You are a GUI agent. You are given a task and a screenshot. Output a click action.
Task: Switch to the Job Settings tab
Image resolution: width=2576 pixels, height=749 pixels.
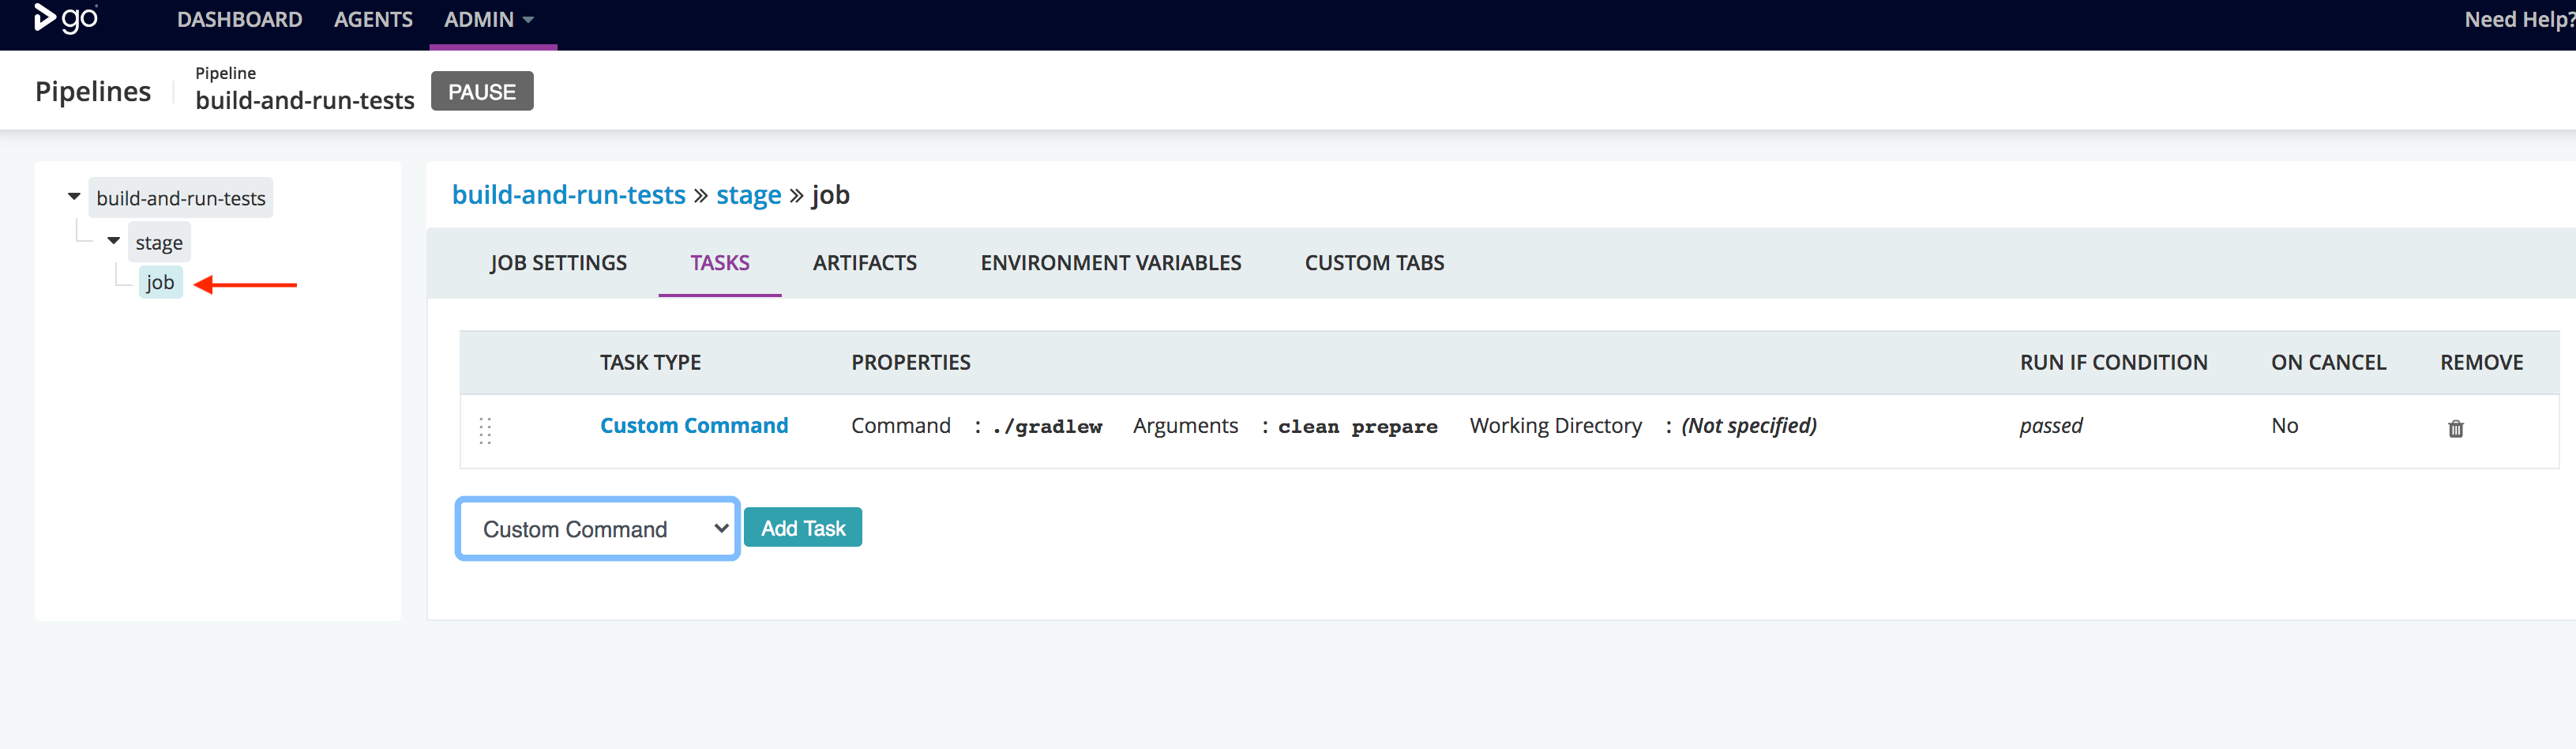tap(558, 263)
